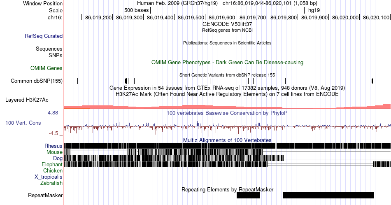This screenshot has height=205, width=391.
Task: Click the Window Position label
Action: 43,3
